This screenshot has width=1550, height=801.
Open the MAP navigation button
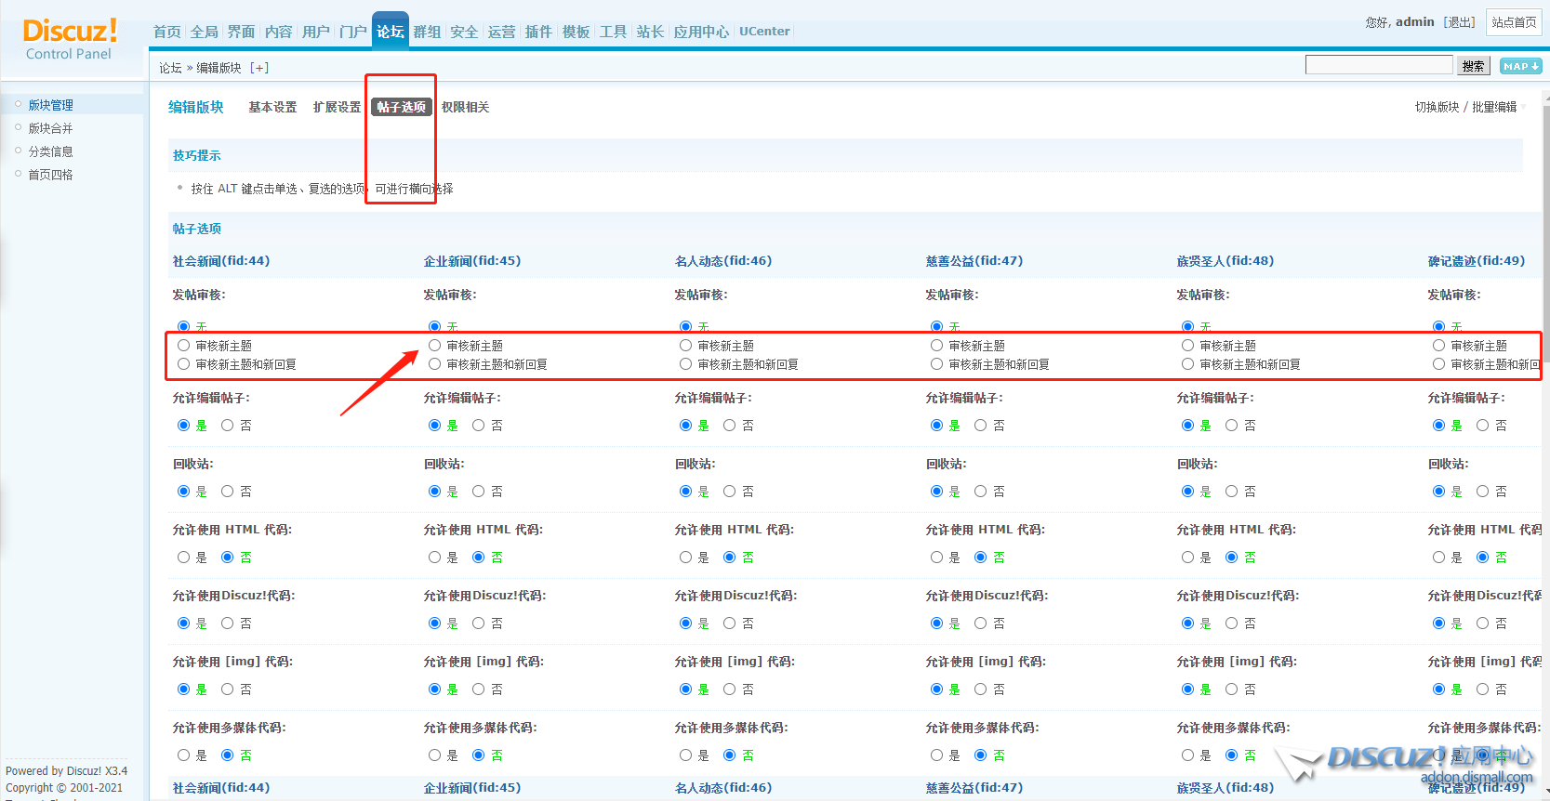point(1521,66)
